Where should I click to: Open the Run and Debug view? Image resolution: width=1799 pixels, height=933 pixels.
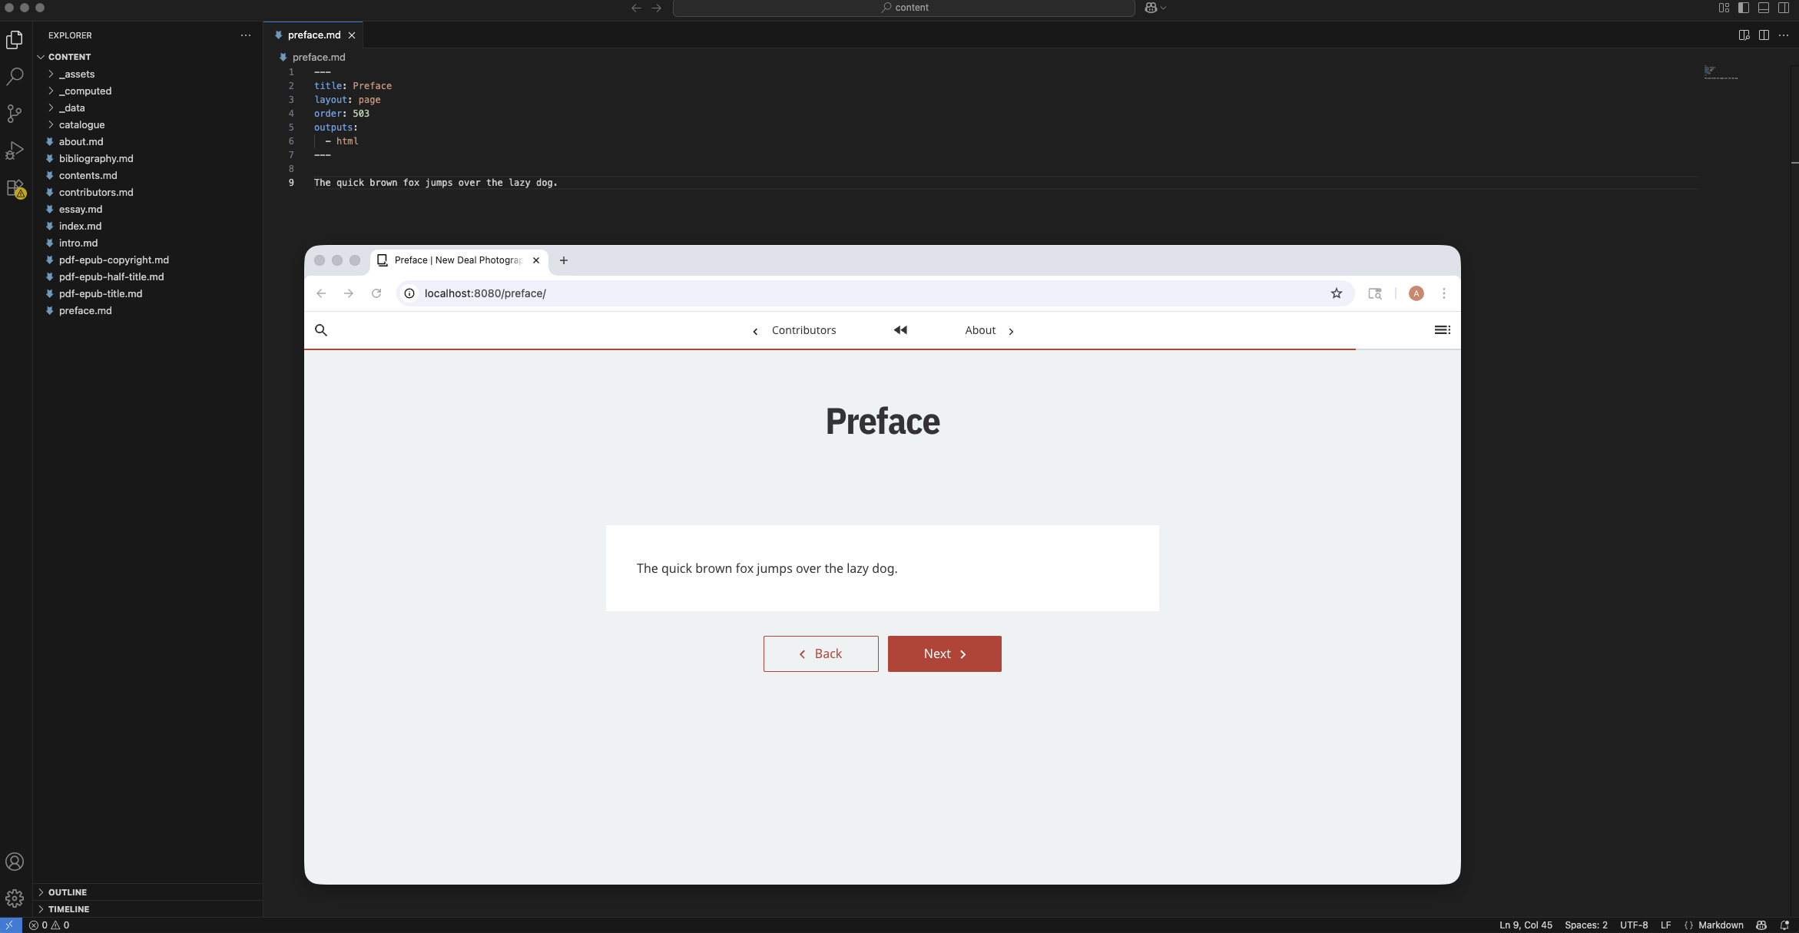point(15,151)
